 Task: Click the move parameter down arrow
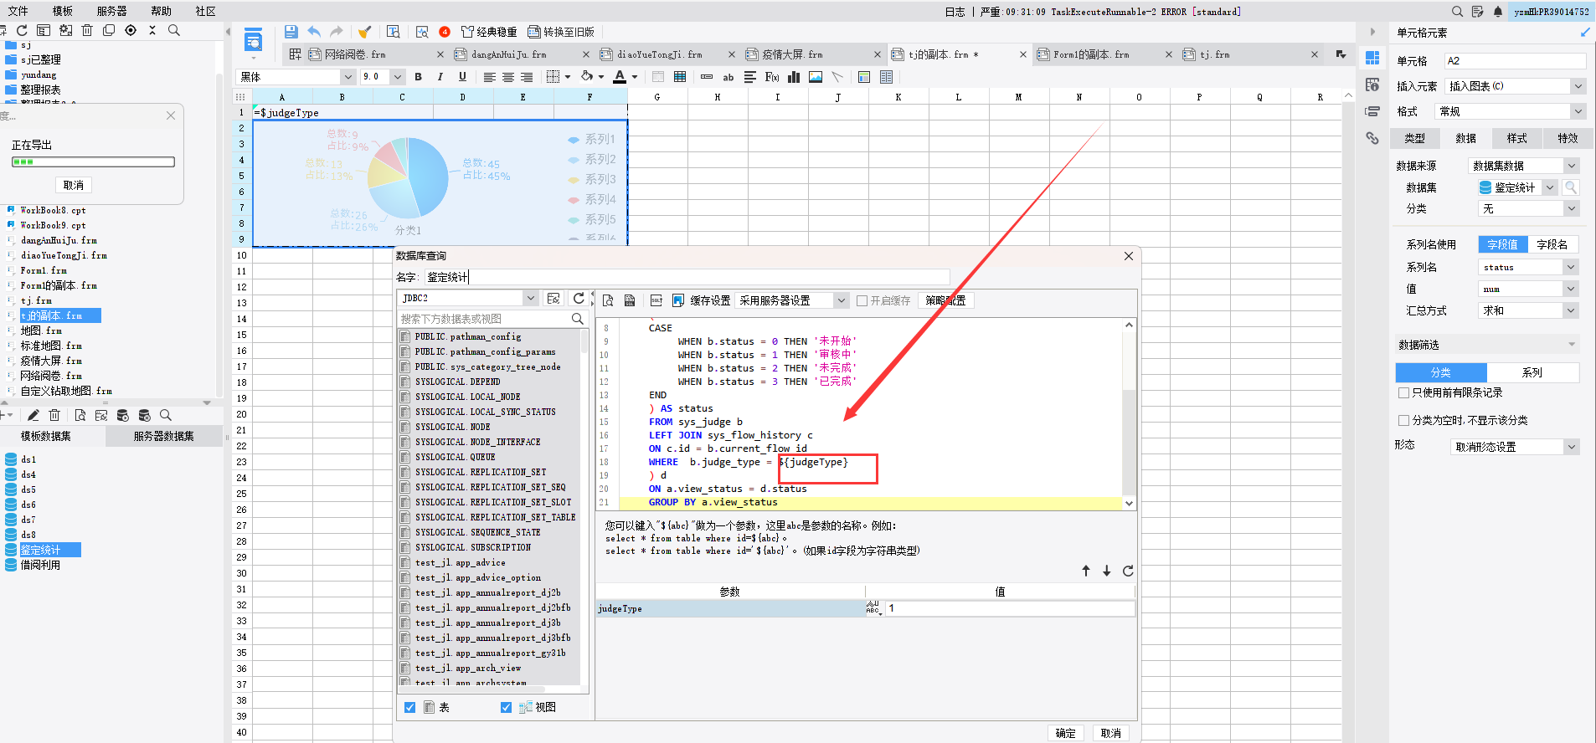1106,571
